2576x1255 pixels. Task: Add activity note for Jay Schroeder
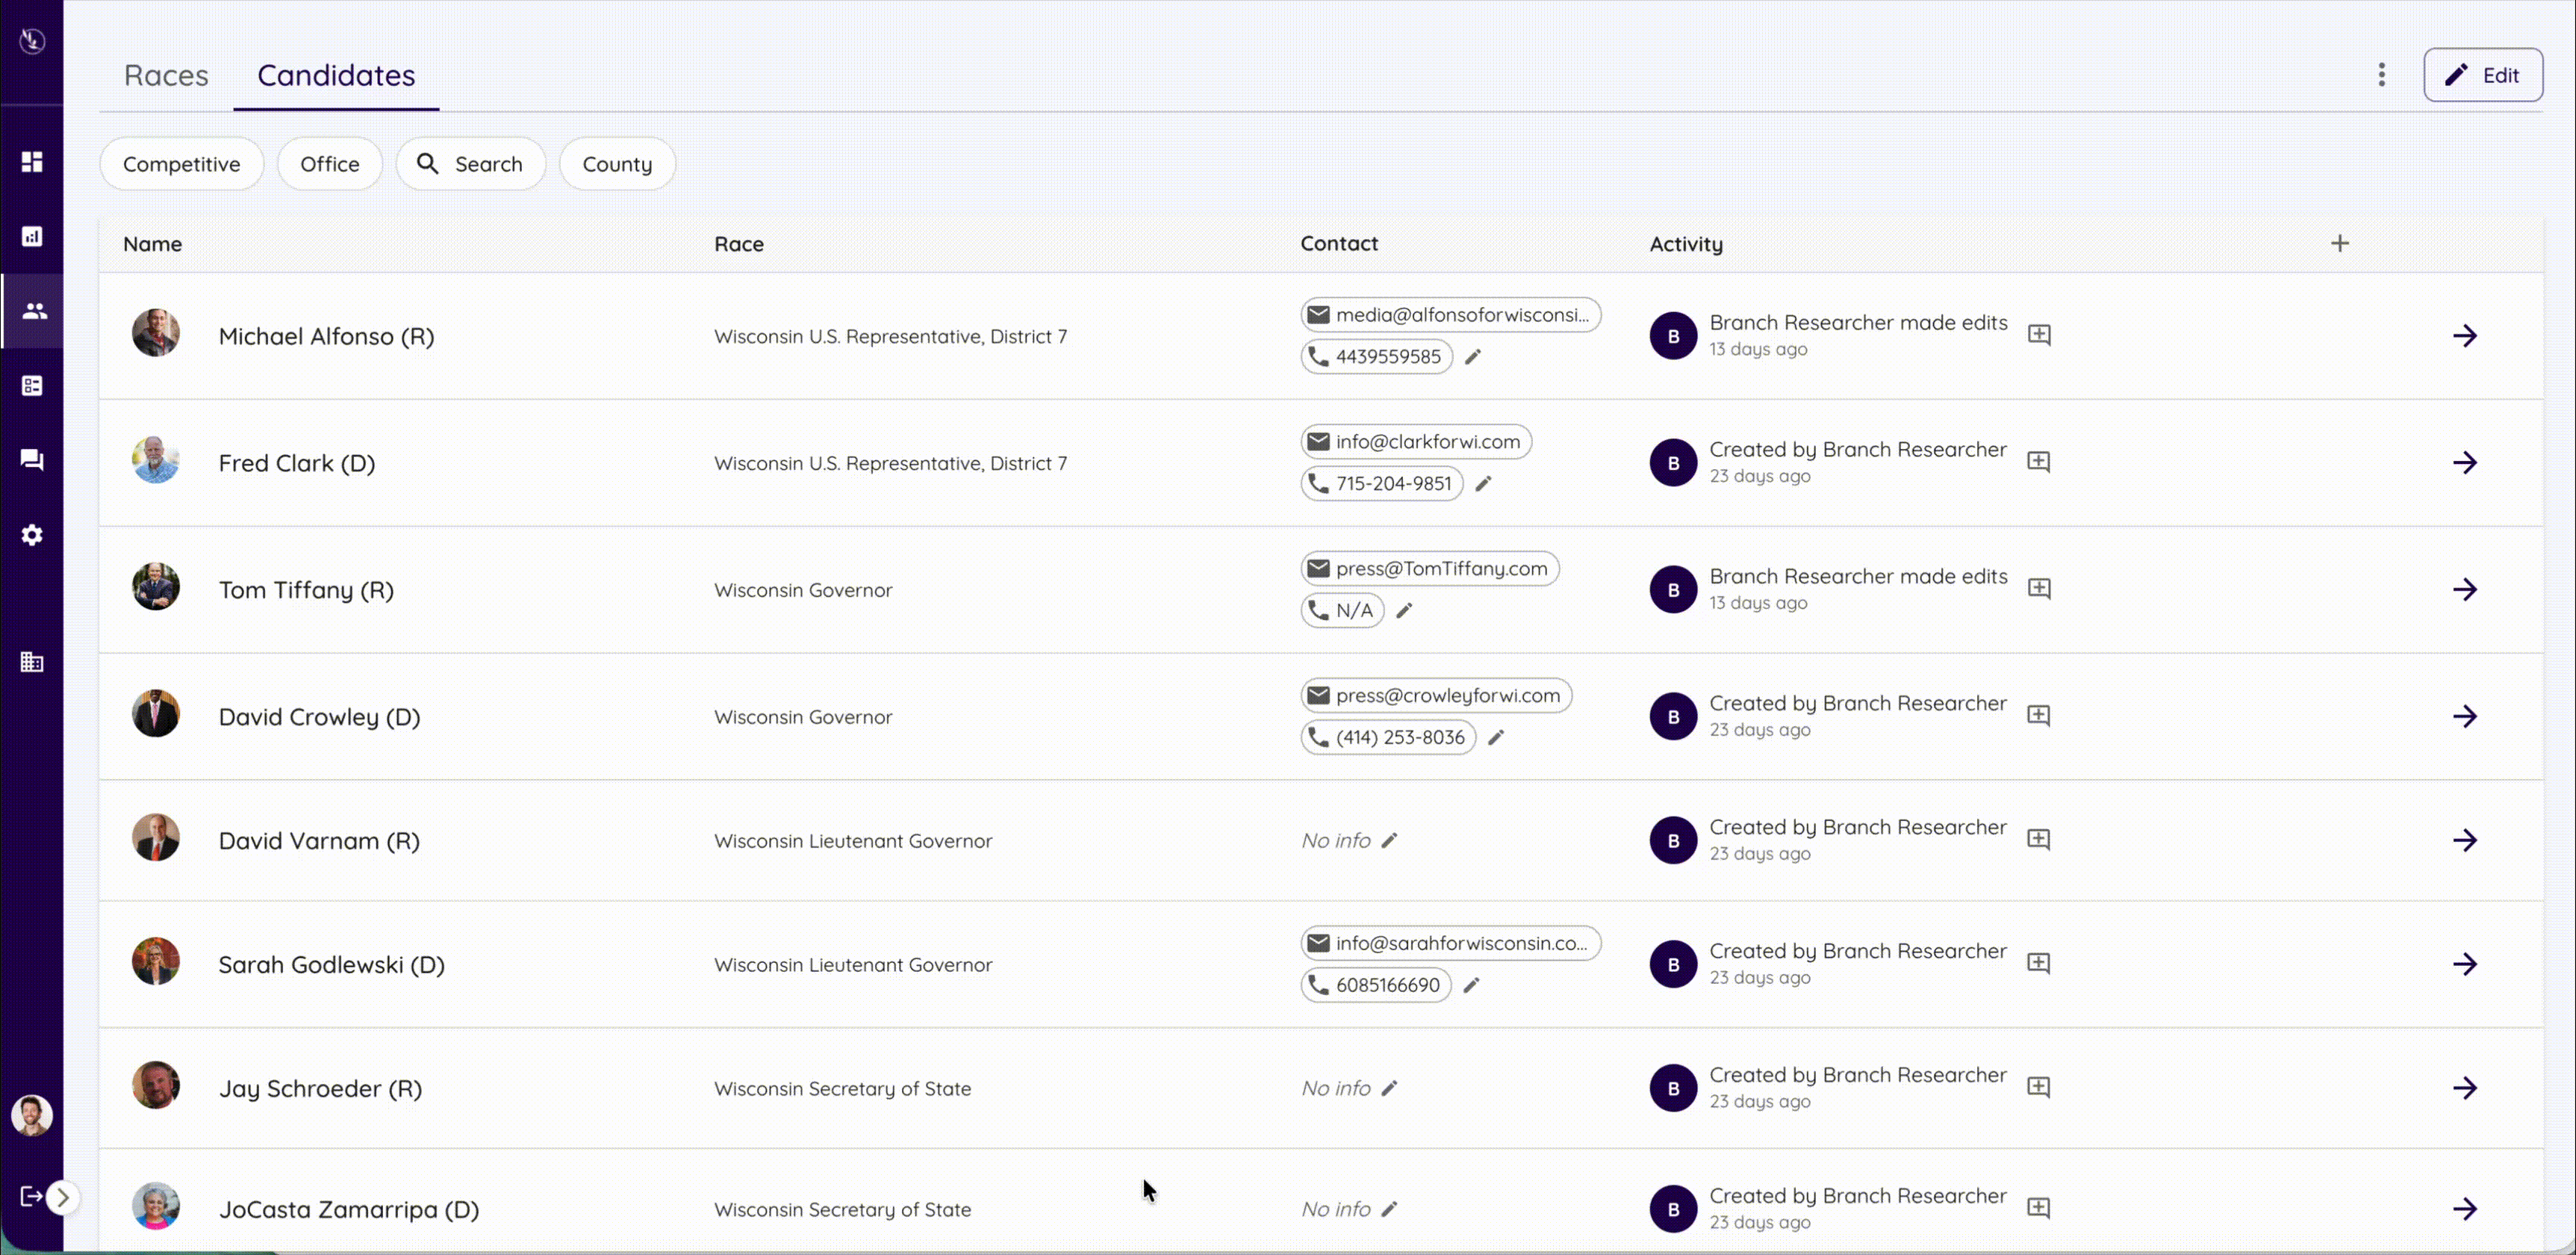click(2039, 1088)
